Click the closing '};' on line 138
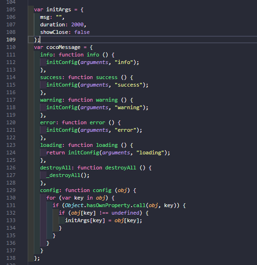This screenshot has height=265, width=257. pos(37,258)
